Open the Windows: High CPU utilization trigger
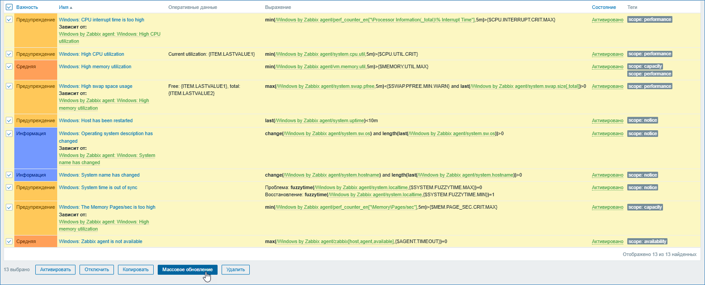Viewport: 705px width, 285px height. pos(92,54)
